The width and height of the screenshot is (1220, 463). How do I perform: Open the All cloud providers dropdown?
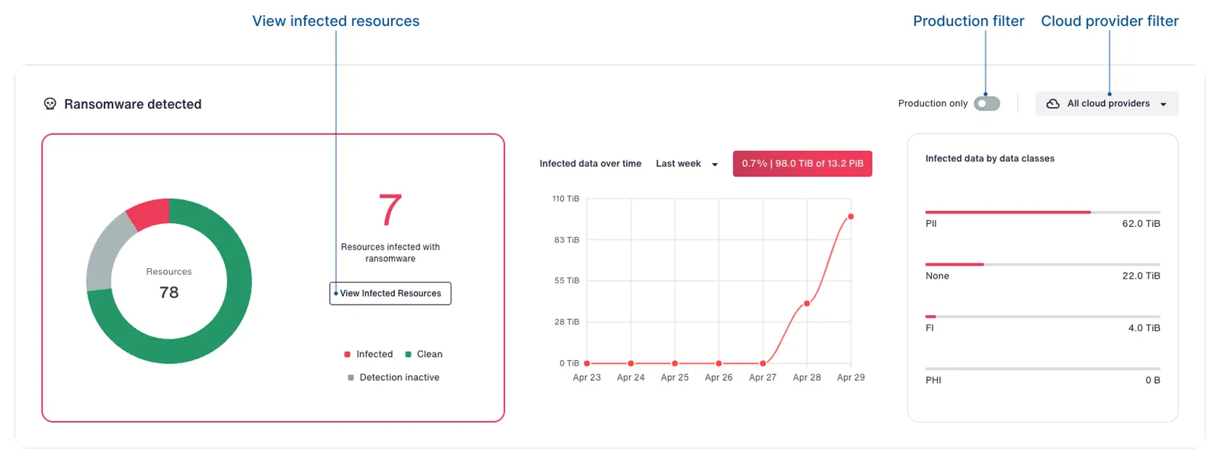tap(1106, 104)
